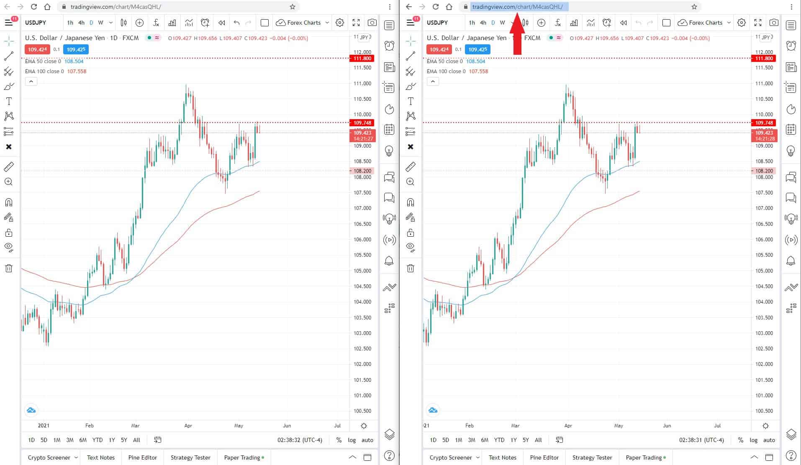This screenshot has width=801, height=465.
Task: Start Bar Replay mode
Action: [221, 23]
